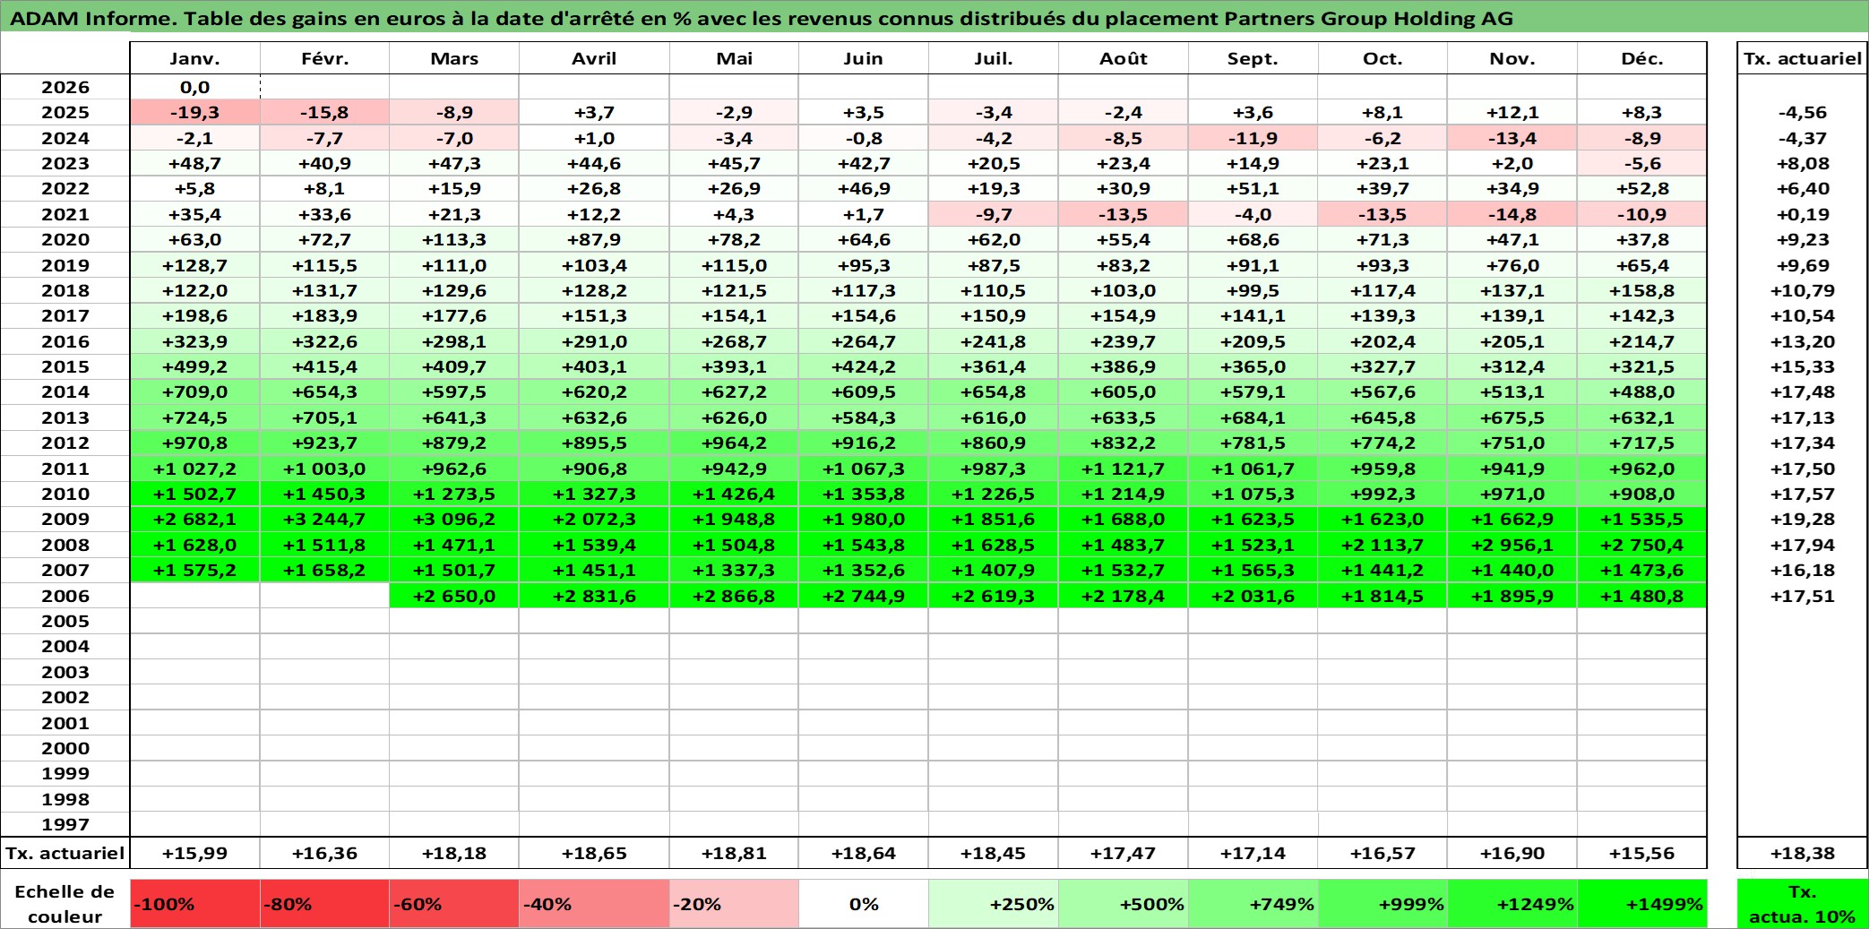1869x929 pixels.
Task: Click the ADAM Informe title banner
Action: (x=934, y=17)
